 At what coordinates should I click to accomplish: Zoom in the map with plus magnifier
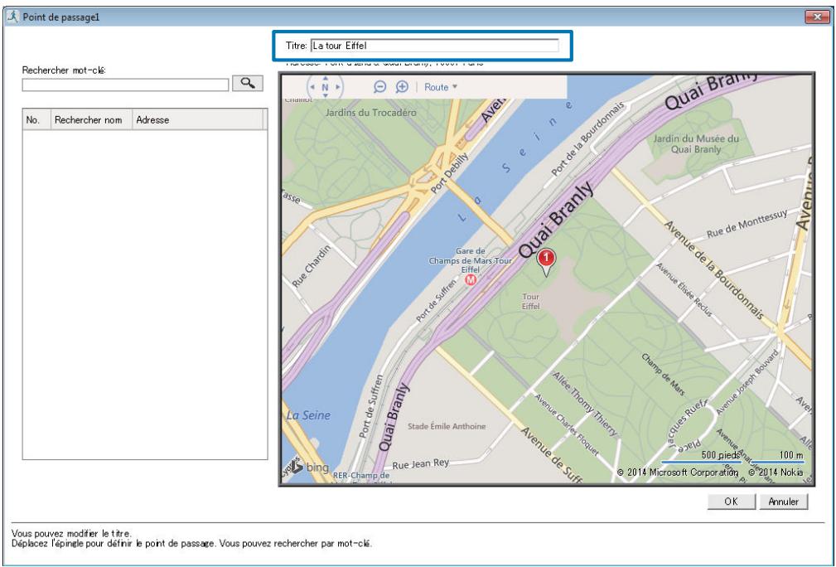402,87
